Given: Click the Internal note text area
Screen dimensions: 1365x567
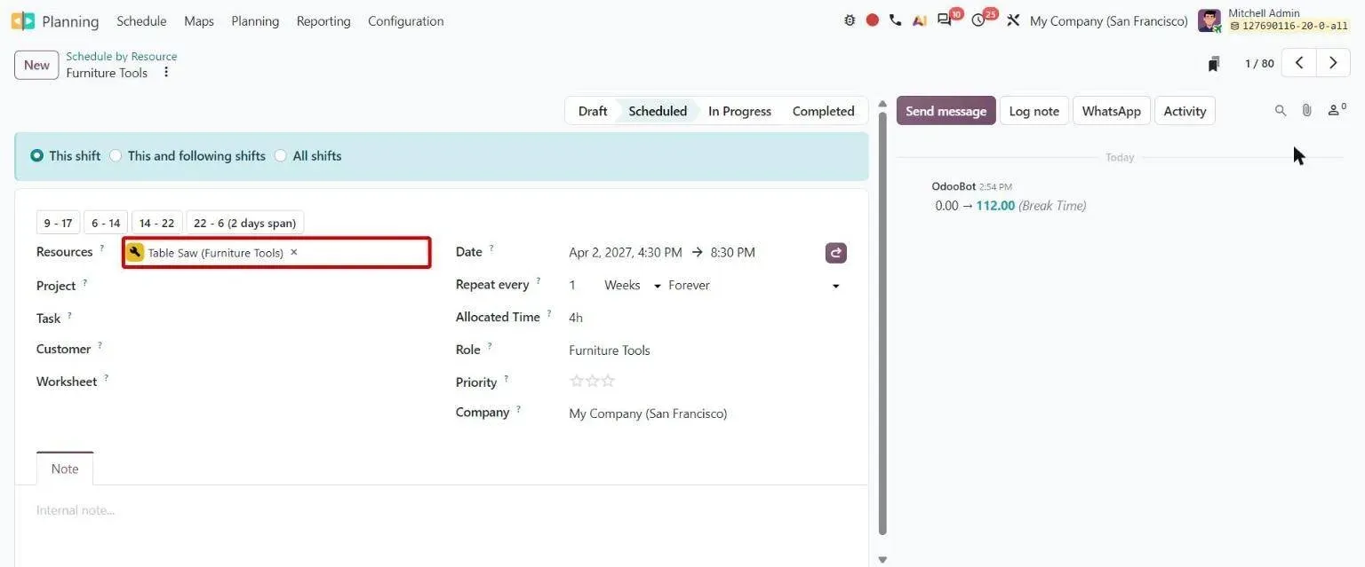Looking at the screenshot, I should [x=441, y=510].
